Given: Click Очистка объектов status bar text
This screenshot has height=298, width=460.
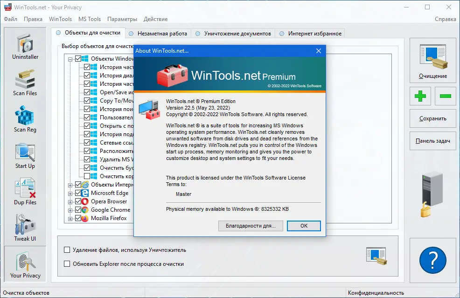Looking at the screenshot, I should (26, 293).
